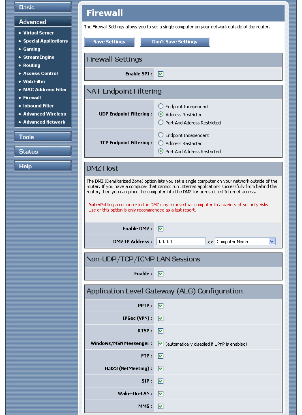Click the Firewall sidebar link

[32, 98]
